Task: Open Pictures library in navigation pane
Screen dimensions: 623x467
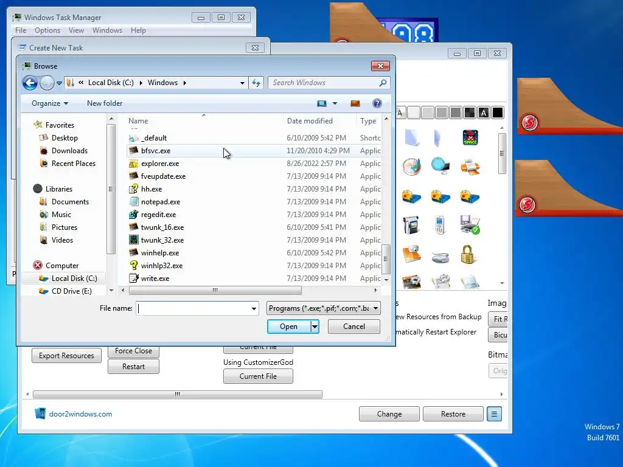Action: (x=64, y=227)
